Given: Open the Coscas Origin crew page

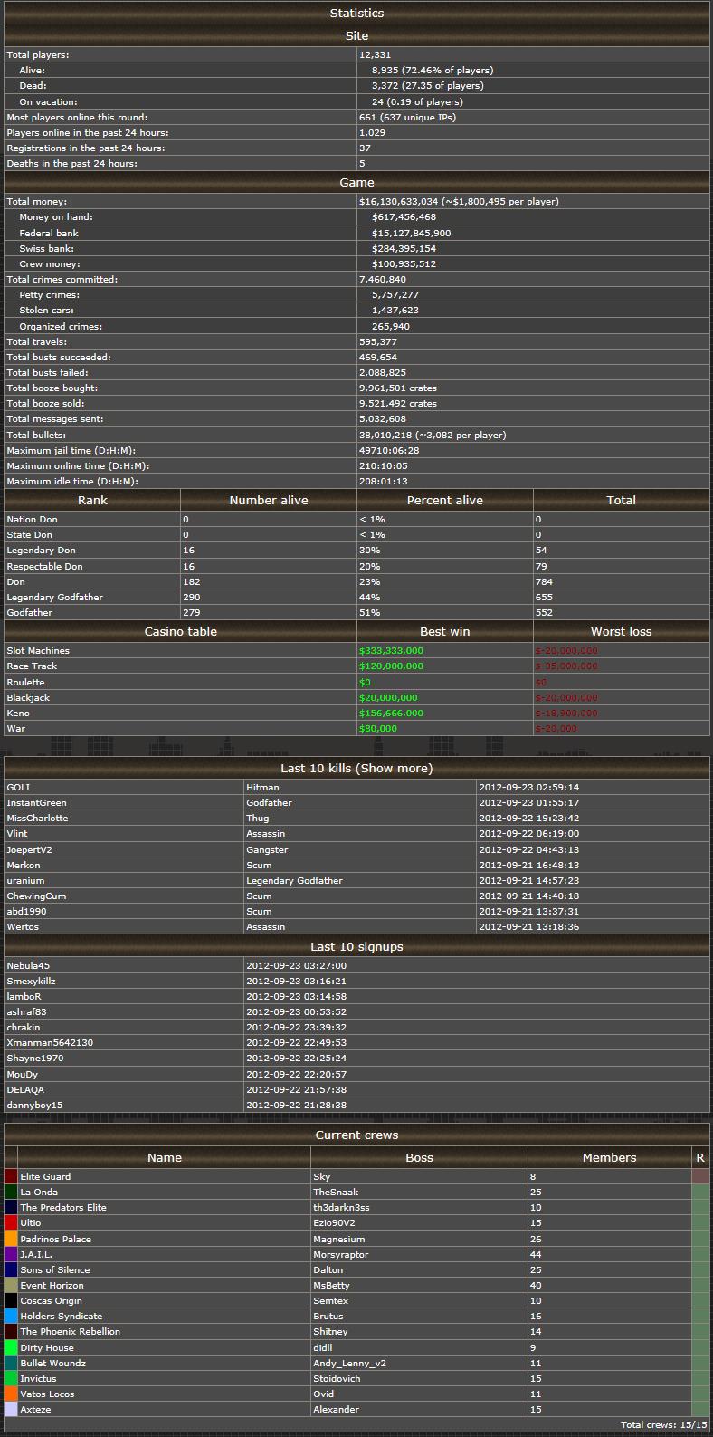Looking at the screenshot, I should tap(51, 1301).
